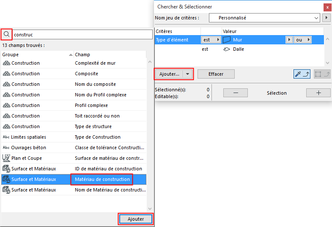This screenshot has width=332, height=227.
Task: Open dropdown arrow next to 'Ajouter...'
Action: coord(188,74)
